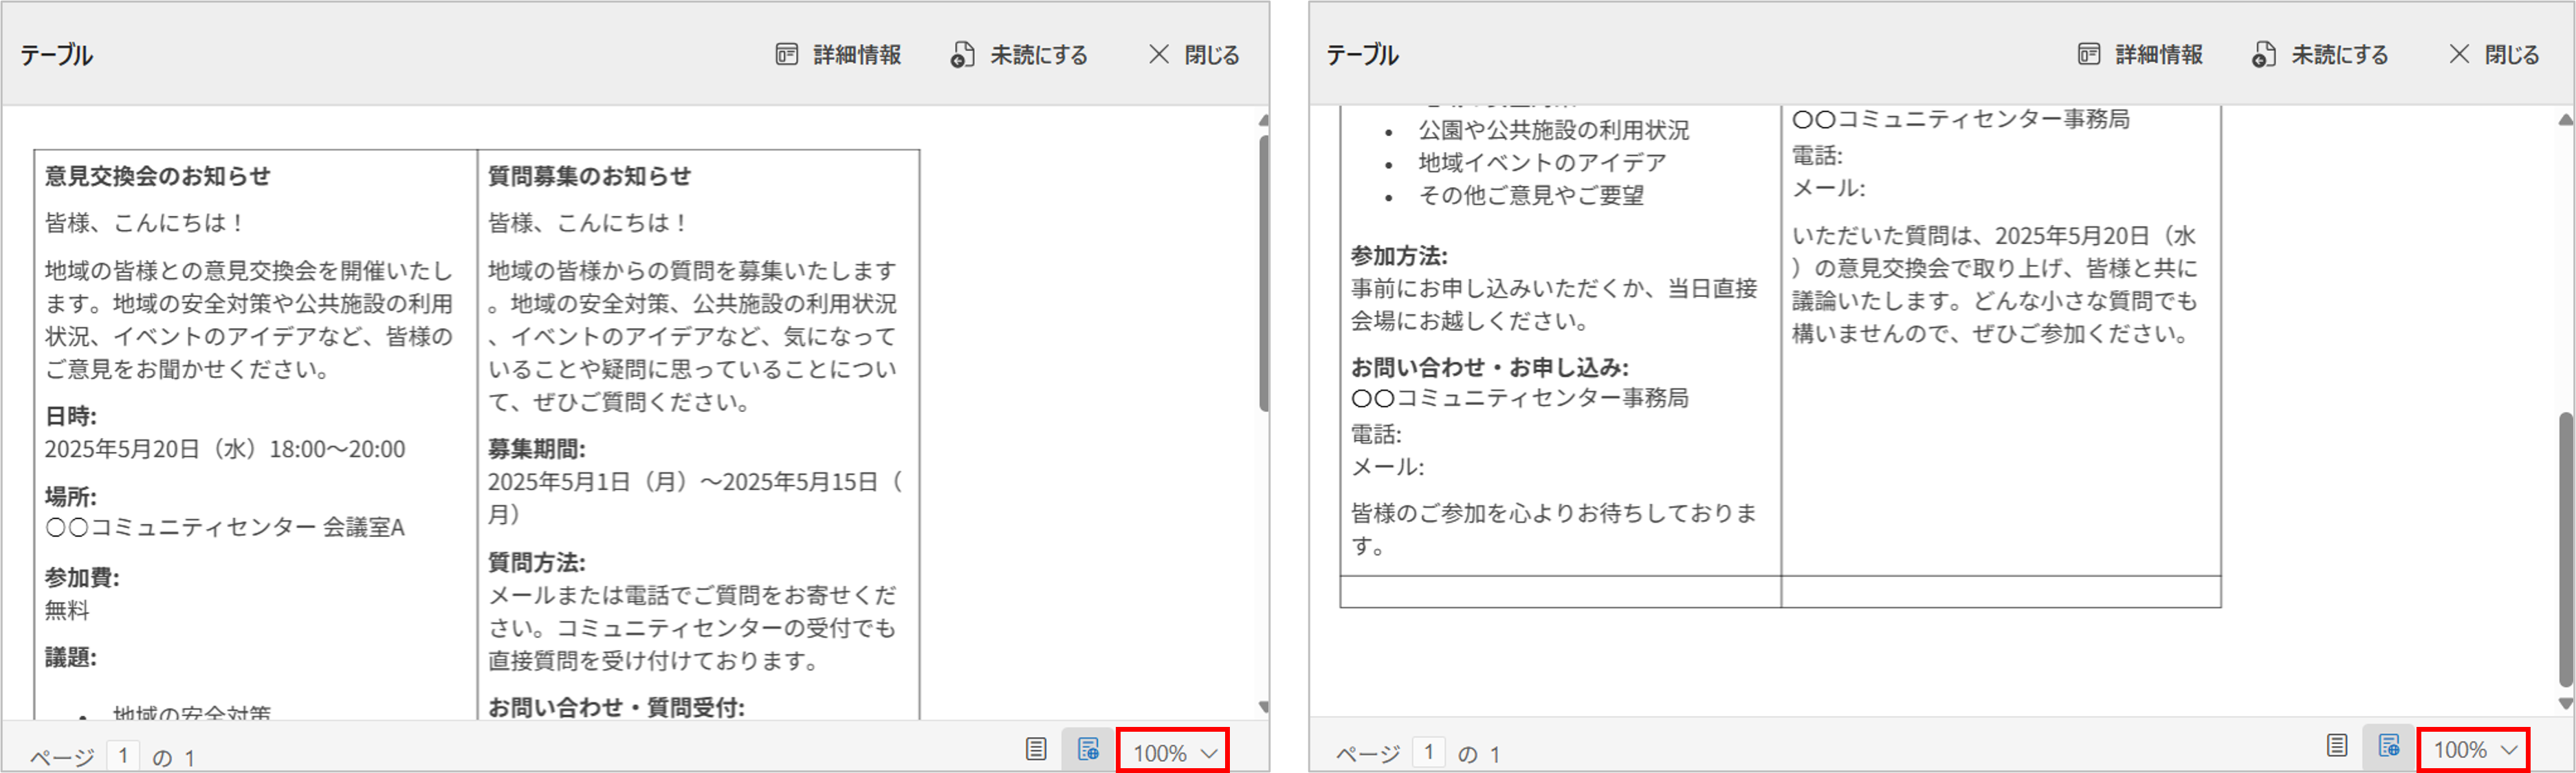Viewport: 2576px width, 773px height.
Task: Click the scroll down arrow in left window
Action: tap(1264, 707)
